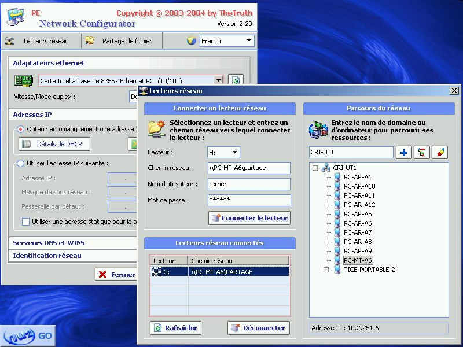Expand the TICE-PORTABLE-2 tree node
Viewport: 463px width, 347px height.
pos(326,270)
